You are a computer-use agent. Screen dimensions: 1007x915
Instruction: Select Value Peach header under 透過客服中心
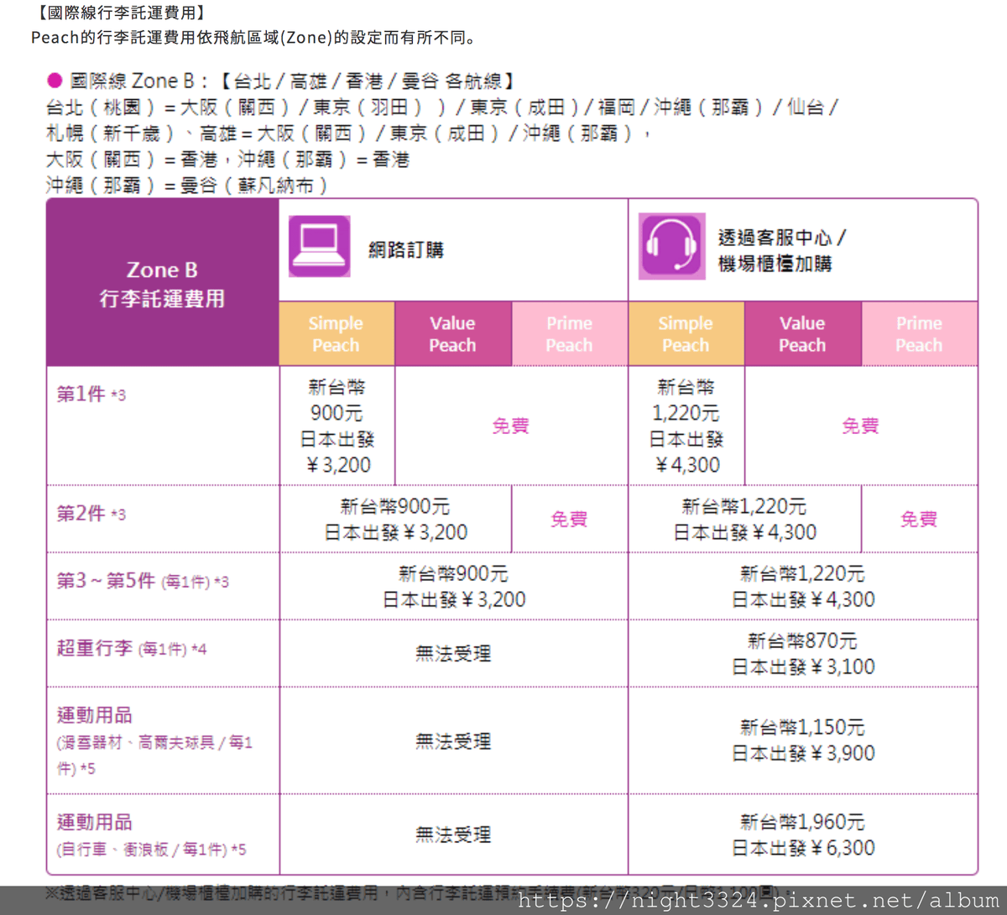pos(803,334)
